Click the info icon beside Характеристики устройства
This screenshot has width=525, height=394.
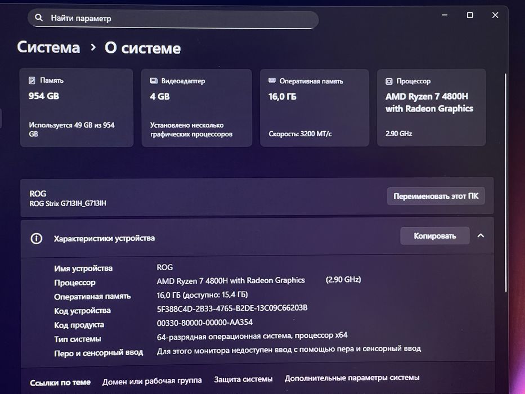pyautogui.click(x=37, y=239)
